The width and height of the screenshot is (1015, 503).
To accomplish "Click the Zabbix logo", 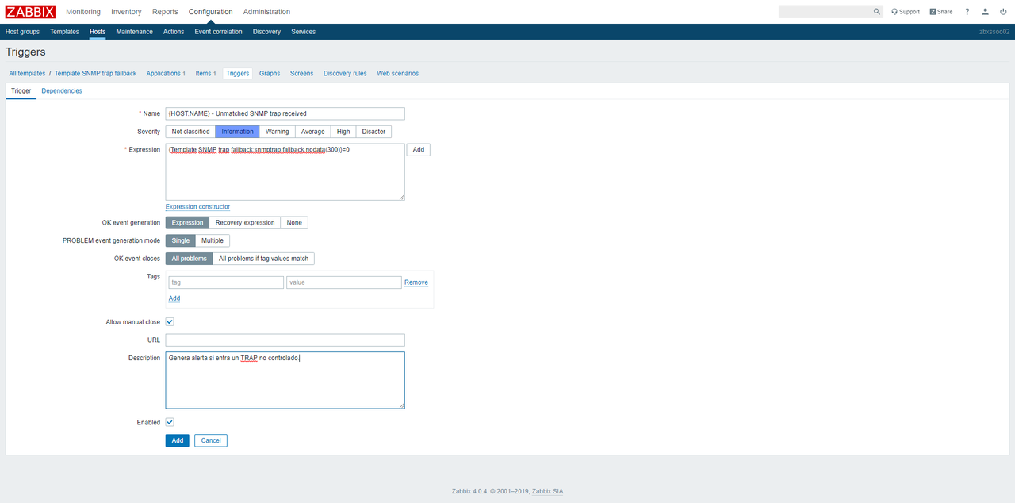I will pyautogui.click(x=30, y=12).
